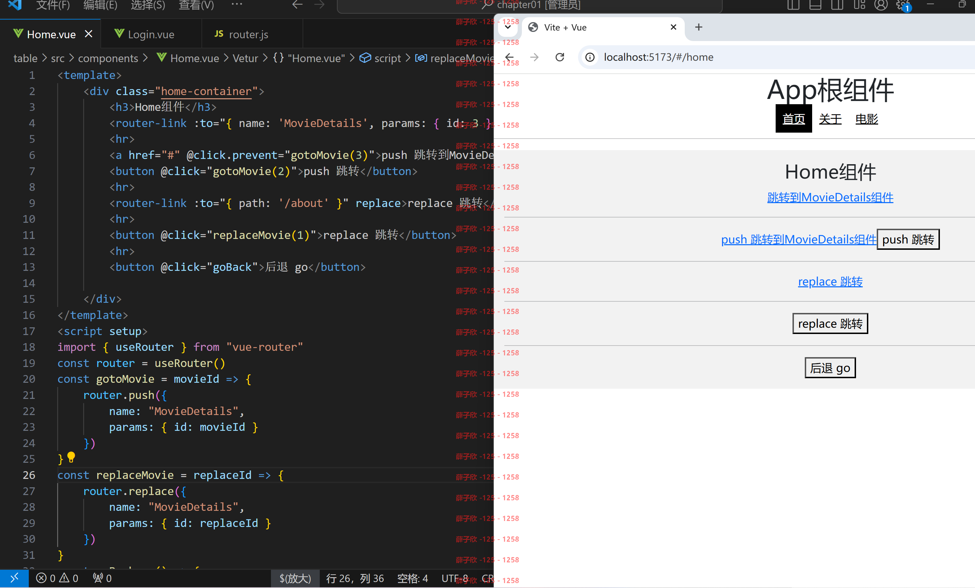Screen dimensions: 975x588
Task: Open the 选择(S) menu
Action: pyautogui.click(x=148, y=5)
